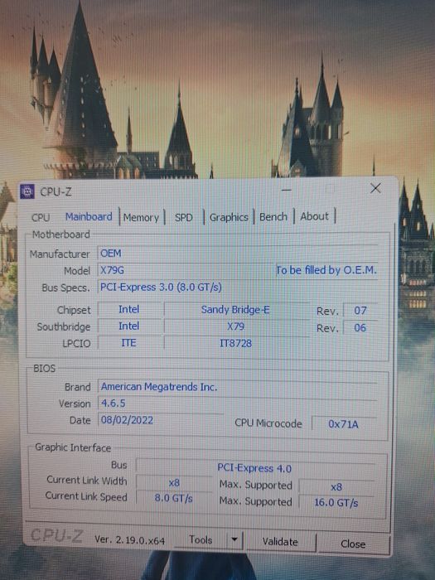Click the Max. Supported '16.0 GT/s' value
This screenshot has width=435, height=580.
[336, 503]
